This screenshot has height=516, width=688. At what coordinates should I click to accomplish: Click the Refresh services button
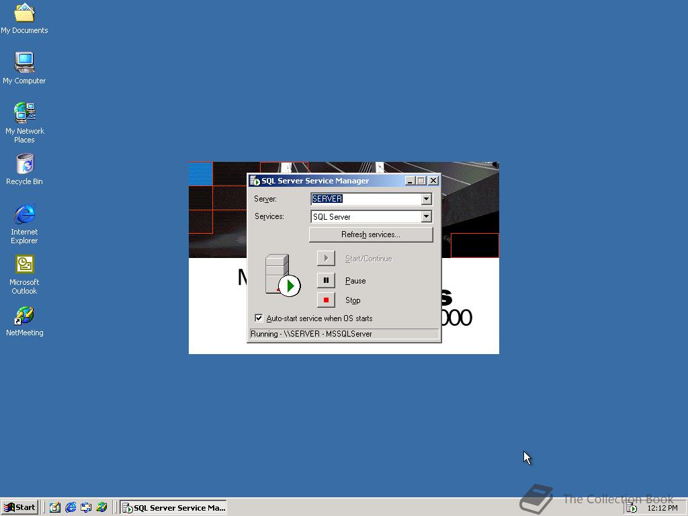371,234
